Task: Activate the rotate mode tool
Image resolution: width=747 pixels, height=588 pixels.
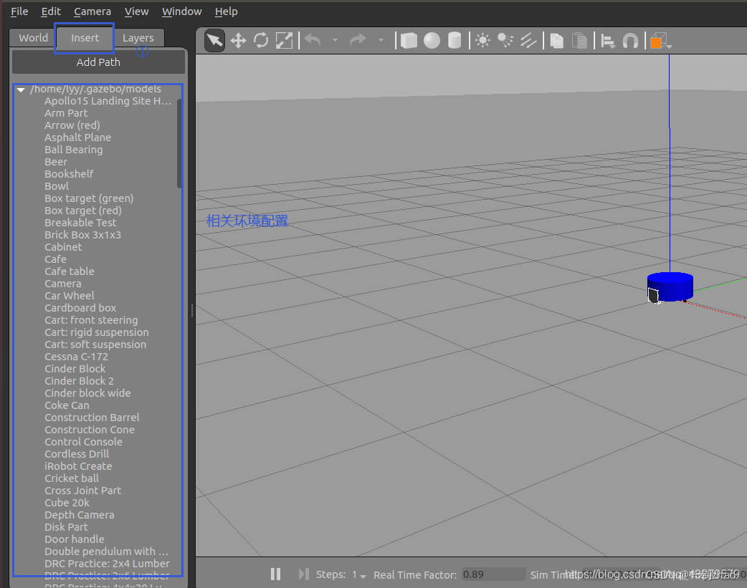Action: [x=261, y=41]
